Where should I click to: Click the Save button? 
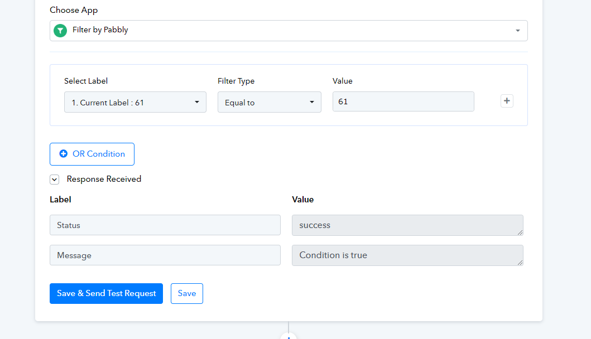(186, 293)
